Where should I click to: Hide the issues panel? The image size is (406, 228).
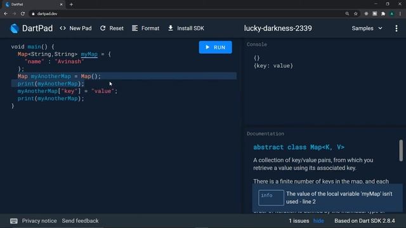[318, 221]
